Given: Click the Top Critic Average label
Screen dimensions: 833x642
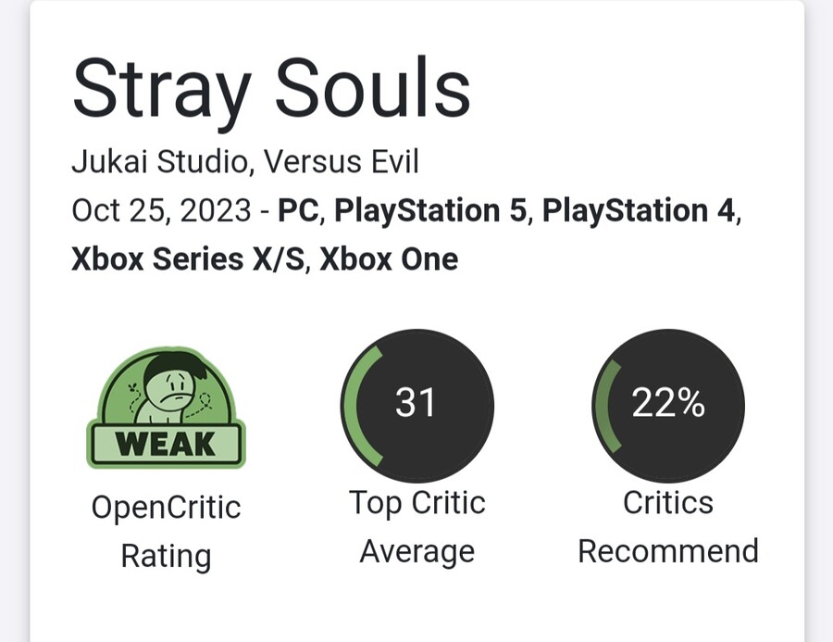Looking at the screenshot, I should [416, 527].
